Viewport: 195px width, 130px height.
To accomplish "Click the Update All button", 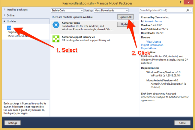I will [125, 17].
